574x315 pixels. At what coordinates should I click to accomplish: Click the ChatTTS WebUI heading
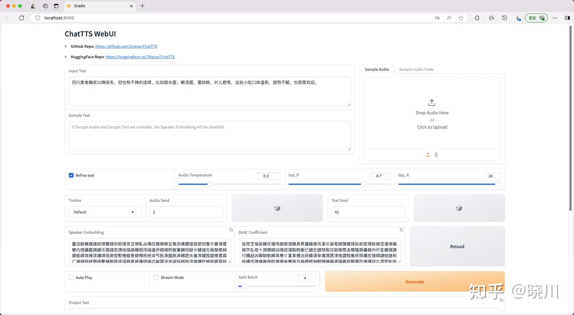pyautogui.click(x=90, y=34)
